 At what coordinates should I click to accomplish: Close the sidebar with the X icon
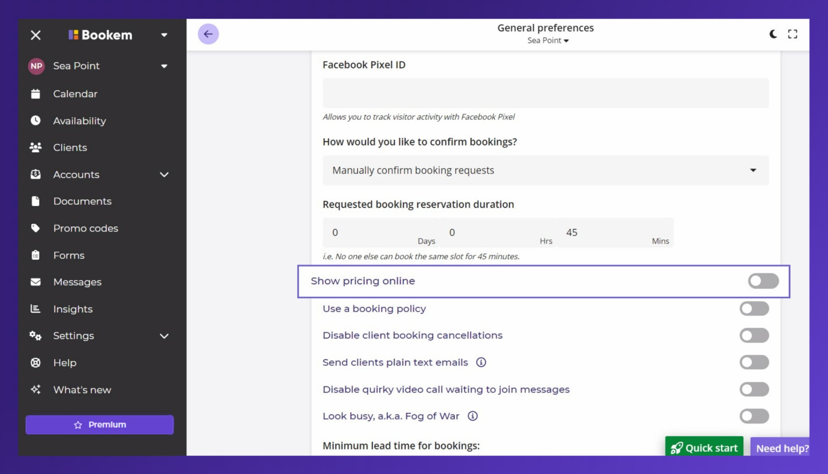click(x=36, y=35)
